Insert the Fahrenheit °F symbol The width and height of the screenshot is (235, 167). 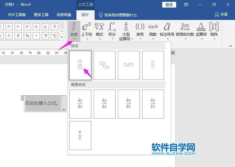click(45, 36)
